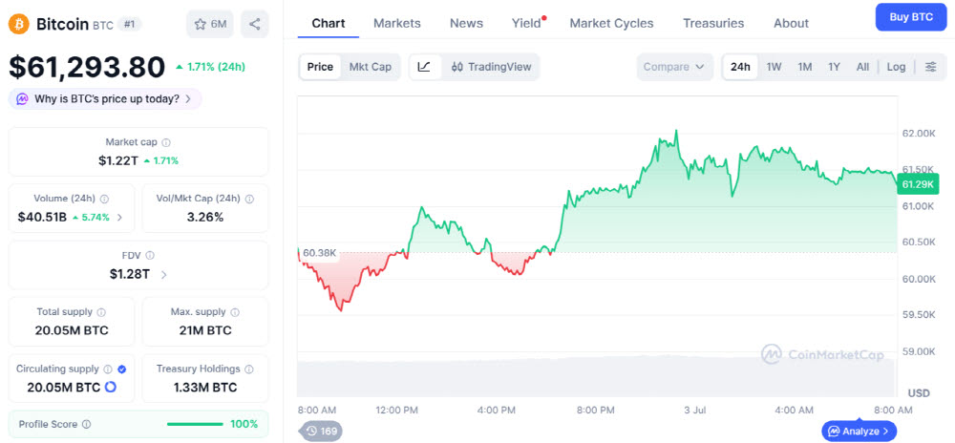Select the 1W time range
The height and width of the screenshot is (443, 955).
click(x=774, y=67)
